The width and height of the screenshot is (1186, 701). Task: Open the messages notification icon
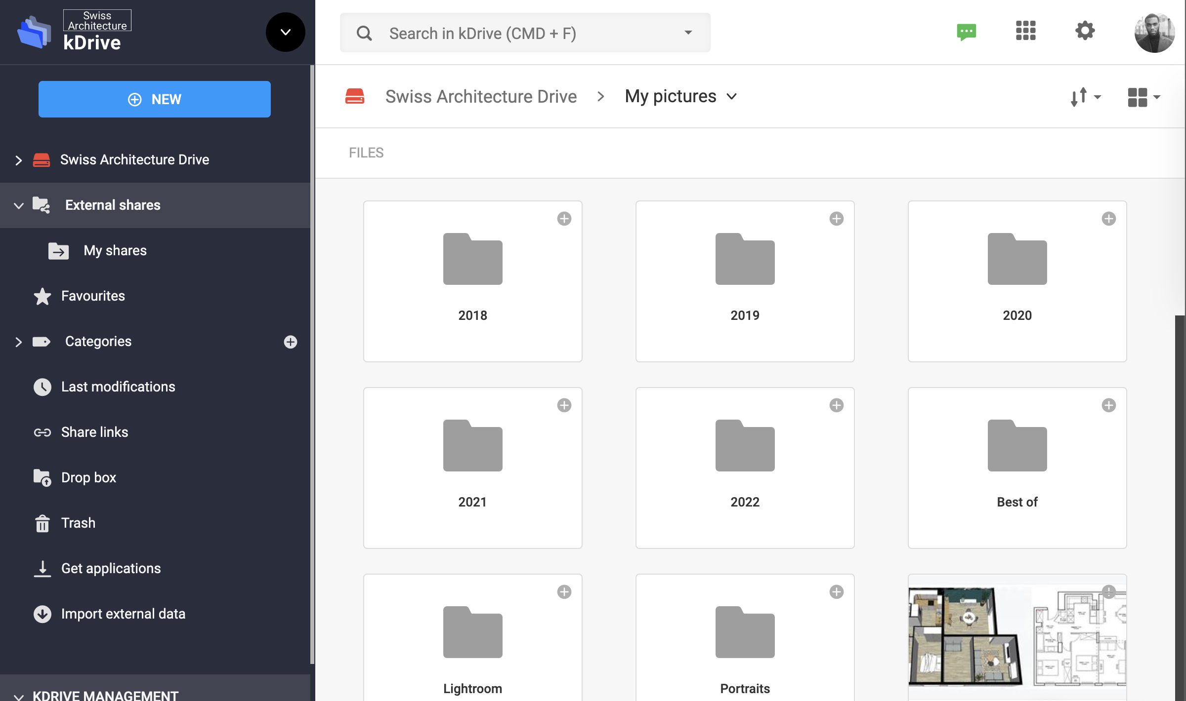coord(966,31)
